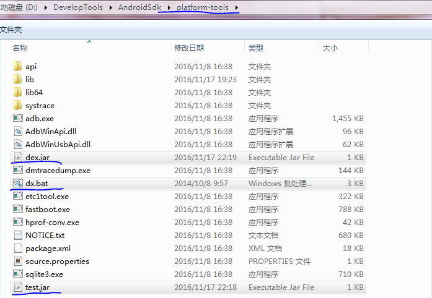Screen dimensions: 432x298
Task: Click the date 2016/11/17 22:18 for test.jar
Action: pos(205,287)
